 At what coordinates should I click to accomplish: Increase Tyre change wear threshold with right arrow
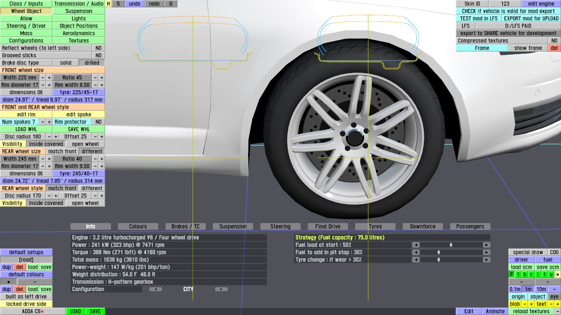point(487,260)
